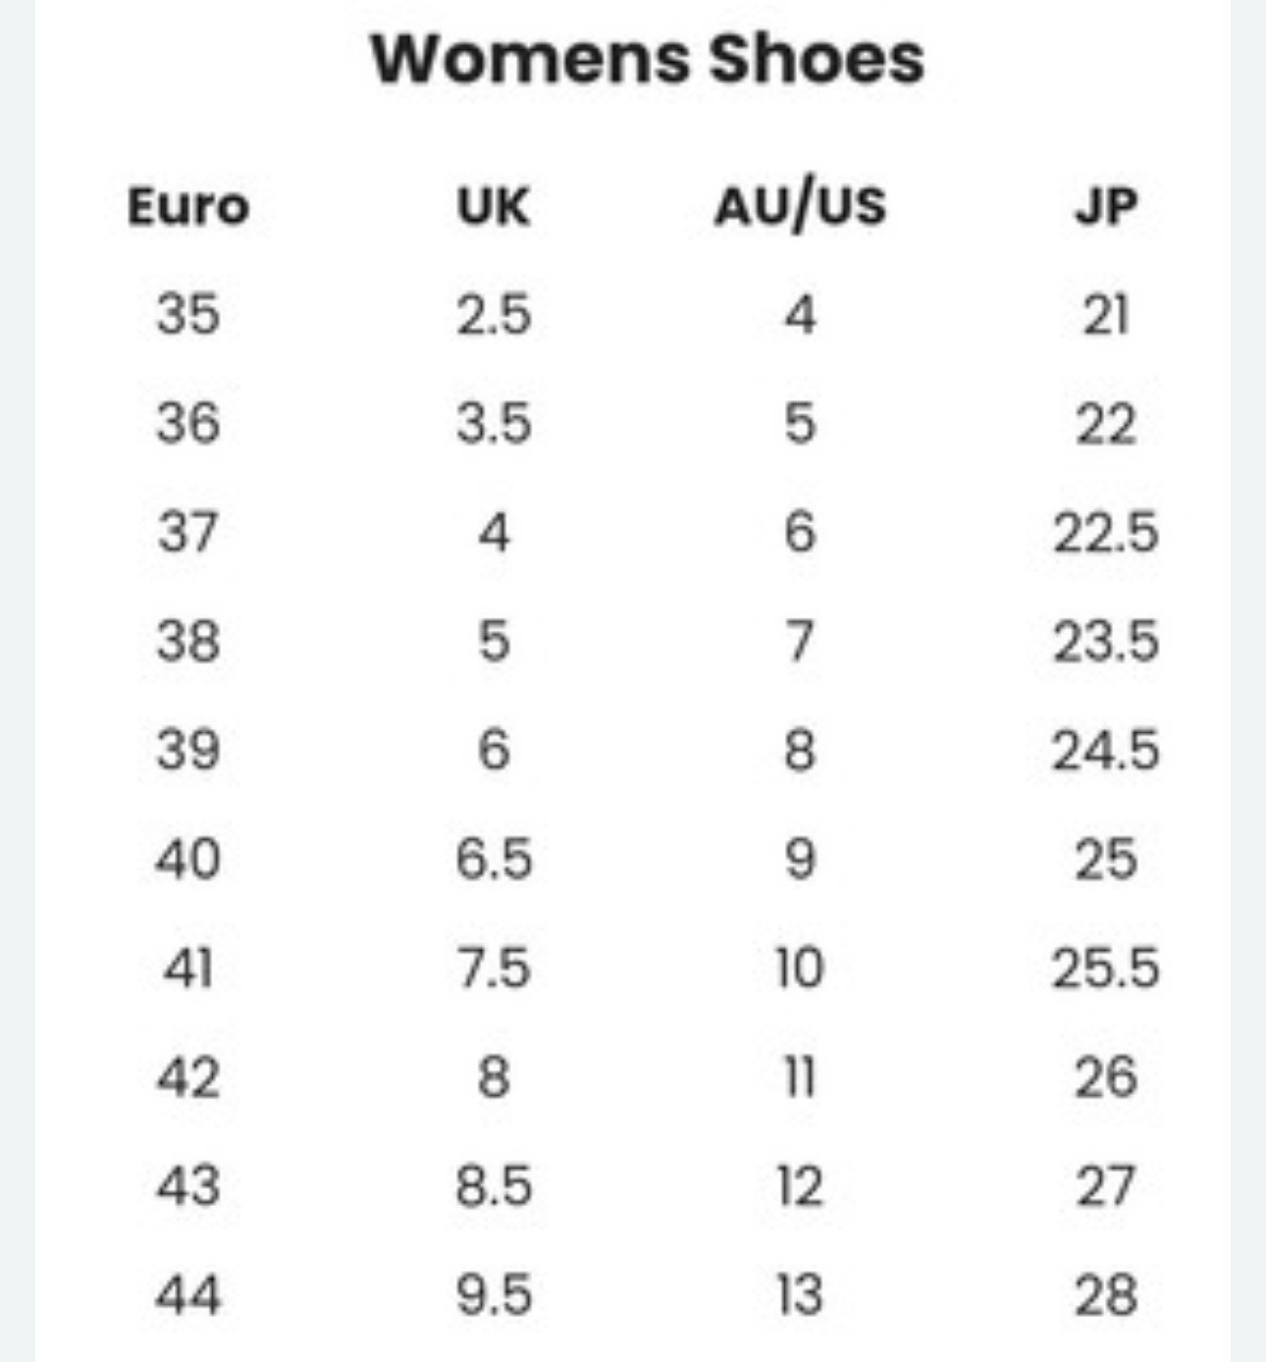Viewport: 1266px width, 1362px height.
Task: Click JP size 21 cell
Action: (1106, 315)
